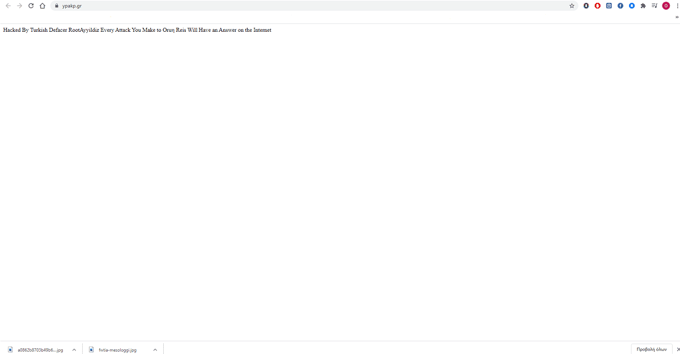This screenshot has height=354, width=680.
Task: Reload the ypakp.gr page
Action: [31, 6]
